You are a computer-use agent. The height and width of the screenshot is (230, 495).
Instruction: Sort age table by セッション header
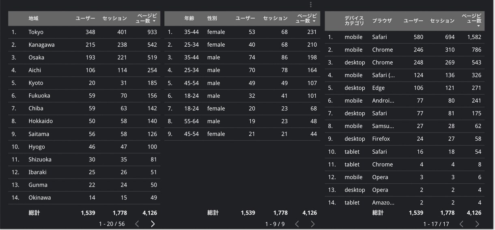(x=275, y=18)
